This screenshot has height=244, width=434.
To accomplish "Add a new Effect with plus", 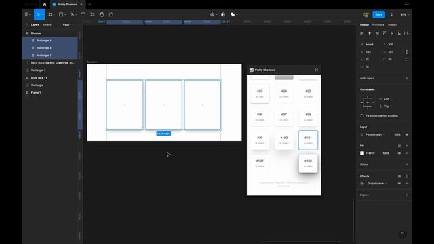I will 407,176.
